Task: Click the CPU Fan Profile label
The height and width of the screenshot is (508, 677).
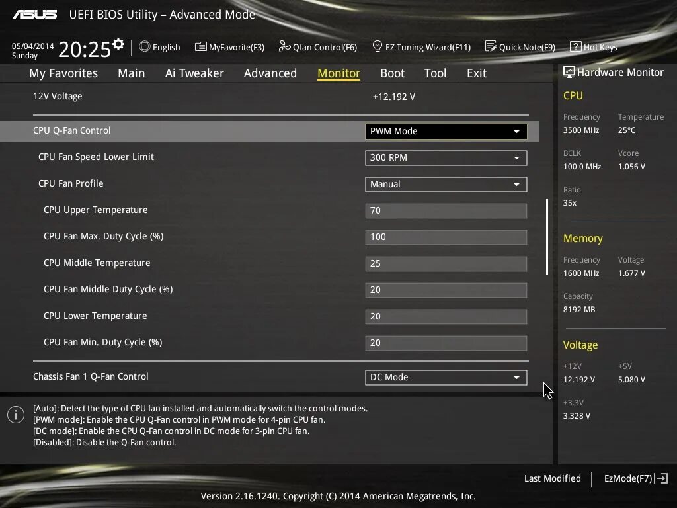Action: coord(71,183)
